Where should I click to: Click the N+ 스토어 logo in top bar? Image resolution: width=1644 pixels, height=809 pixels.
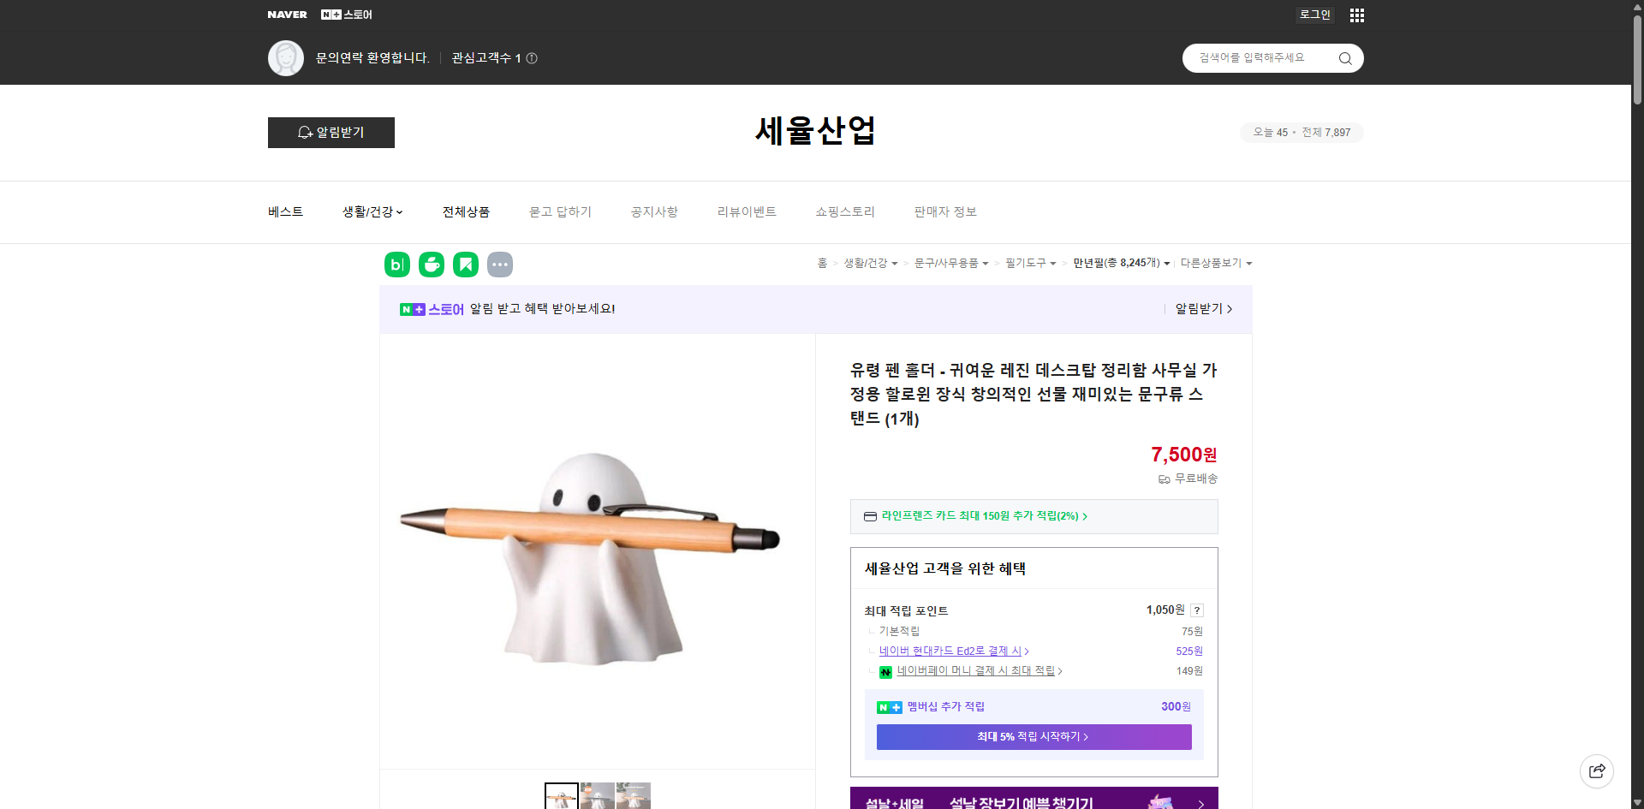click(345, 15)
